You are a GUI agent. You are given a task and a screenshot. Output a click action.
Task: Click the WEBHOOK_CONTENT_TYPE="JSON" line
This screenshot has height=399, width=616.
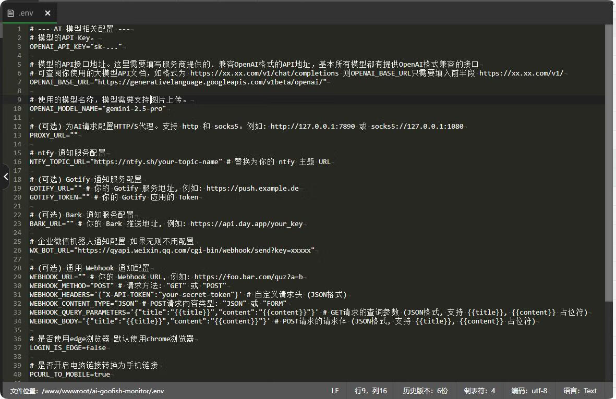158,303
